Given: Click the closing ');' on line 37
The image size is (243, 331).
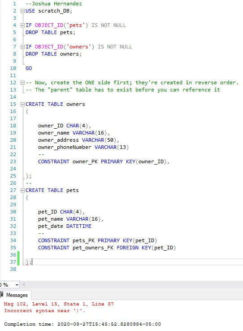Looking at the screenshot, I should point(29,262).
